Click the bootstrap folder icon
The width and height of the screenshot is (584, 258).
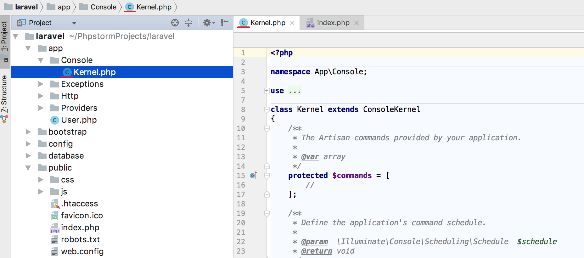pyautogui.click(x=42, y=132)
